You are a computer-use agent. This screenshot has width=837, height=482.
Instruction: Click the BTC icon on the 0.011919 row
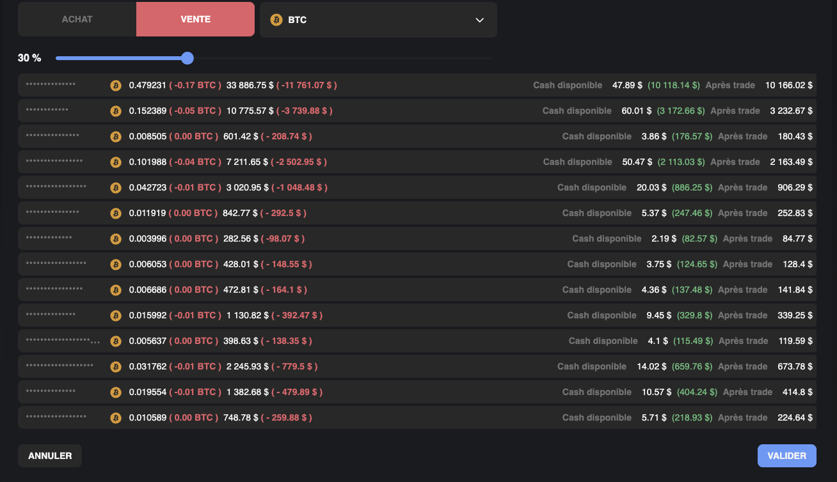(116, 213)
